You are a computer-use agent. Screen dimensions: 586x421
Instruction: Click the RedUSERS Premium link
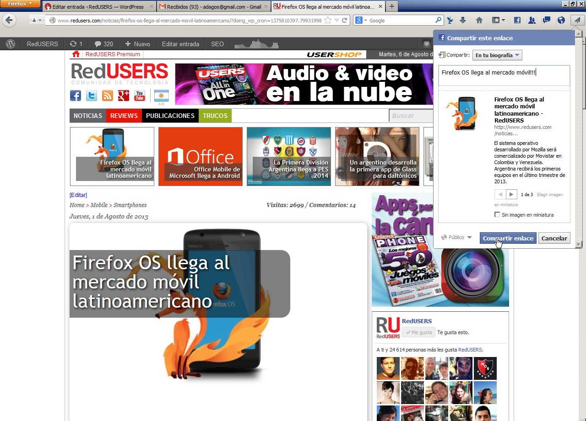[113, 54]
